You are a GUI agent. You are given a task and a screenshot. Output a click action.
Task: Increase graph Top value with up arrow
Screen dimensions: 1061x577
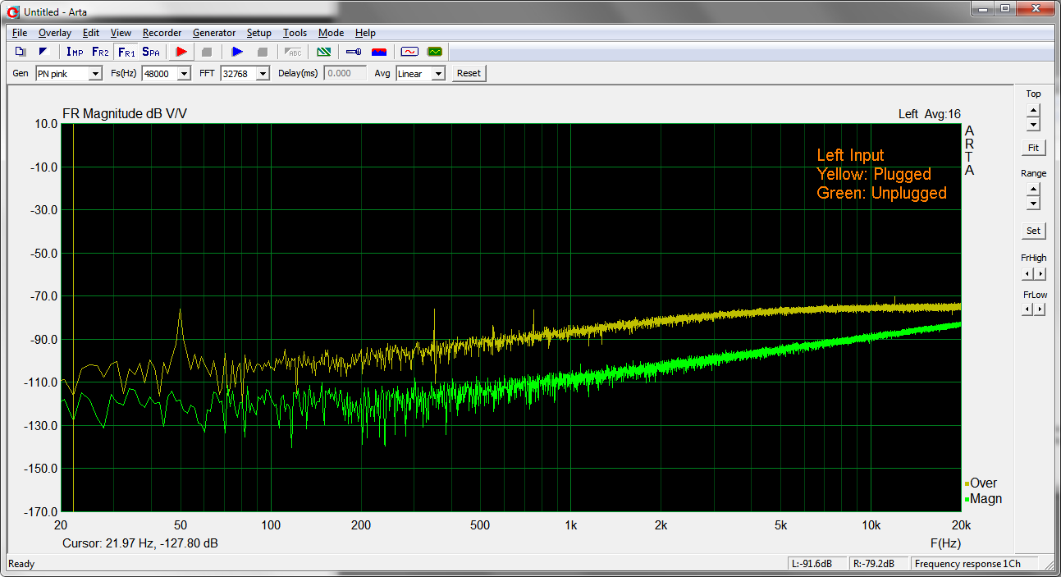click(1033, 110)
